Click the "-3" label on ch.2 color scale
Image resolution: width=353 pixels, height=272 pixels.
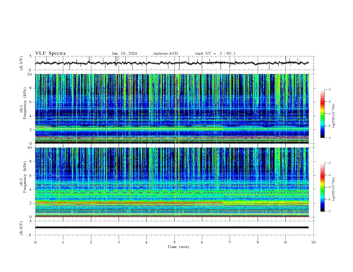(329, 163)
